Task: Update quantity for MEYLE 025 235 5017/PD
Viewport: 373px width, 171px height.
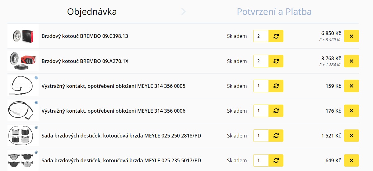Action: (x=276, y=160)
